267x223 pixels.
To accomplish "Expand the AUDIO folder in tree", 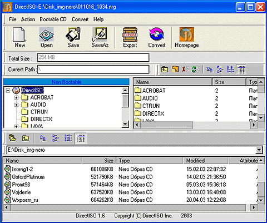I will click(16, 105).
